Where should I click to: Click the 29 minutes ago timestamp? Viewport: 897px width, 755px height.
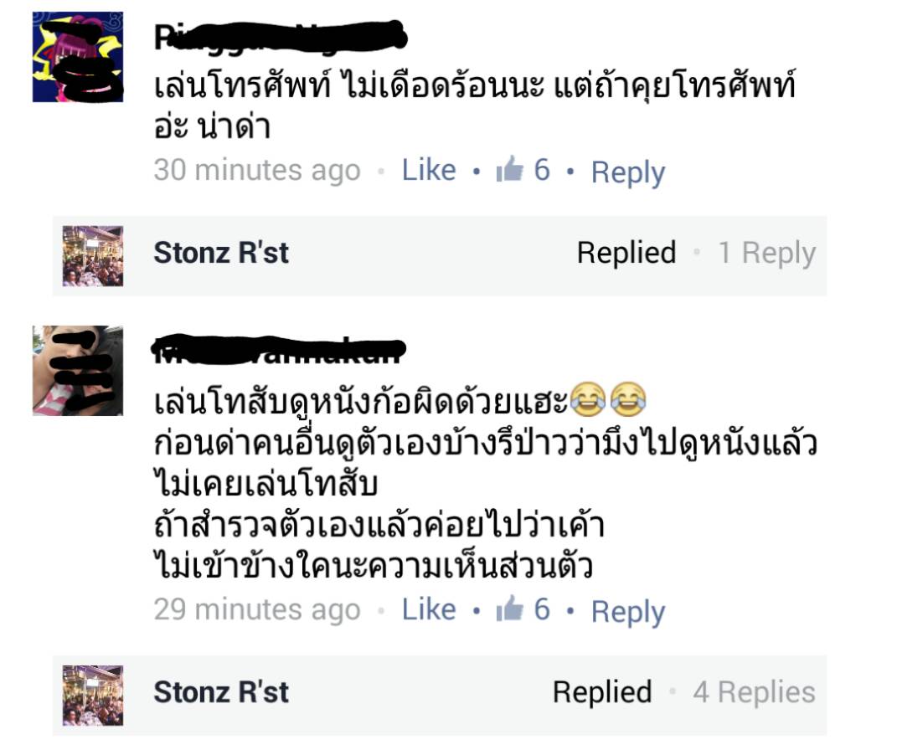point(257,610)
